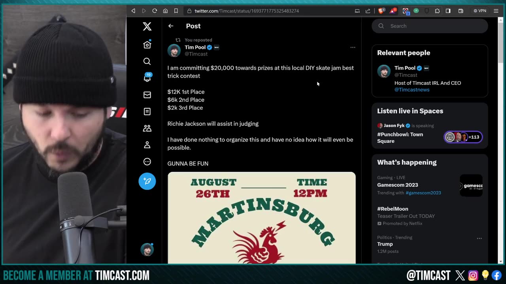Click the 'You reposted' label
This screenshot has width=506, height=284.
tap(198, 40)
